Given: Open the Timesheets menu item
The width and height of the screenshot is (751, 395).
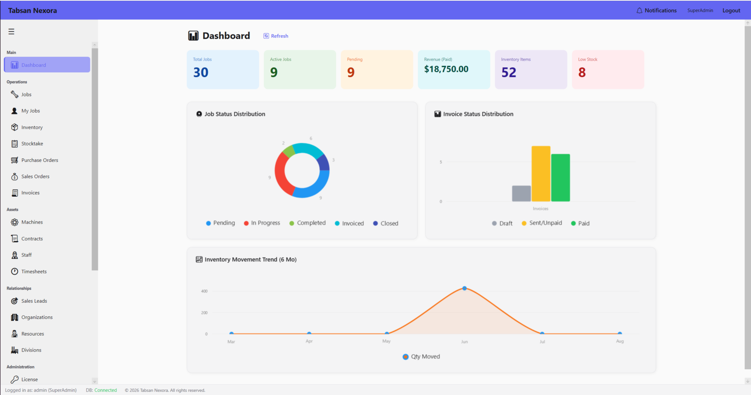Looking at the screenshot, I should point(47,271).
